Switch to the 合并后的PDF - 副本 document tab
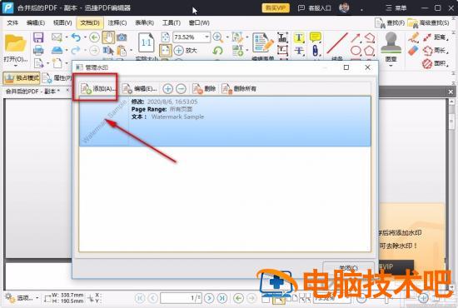The width and height of the screenshot is (458, 308). [x=32, y=92]
